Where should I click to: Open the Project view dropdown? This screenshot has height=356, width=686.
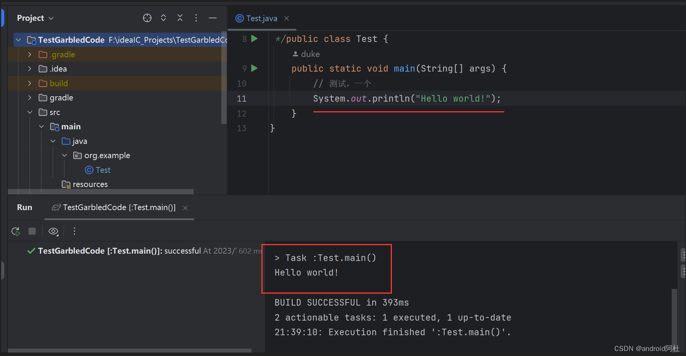coord(35,18)
